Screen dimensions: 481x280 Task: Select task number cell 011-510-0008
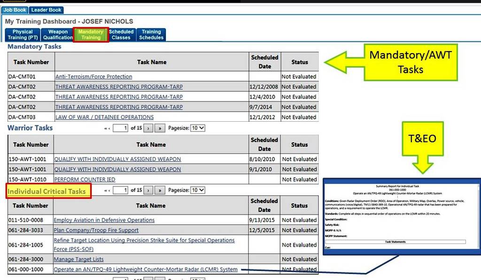pos(31,220)
